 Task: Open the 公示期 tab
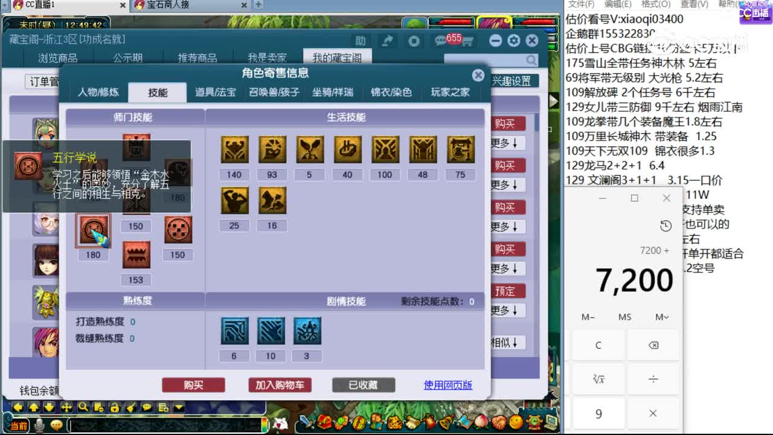[x=127, y=58]
